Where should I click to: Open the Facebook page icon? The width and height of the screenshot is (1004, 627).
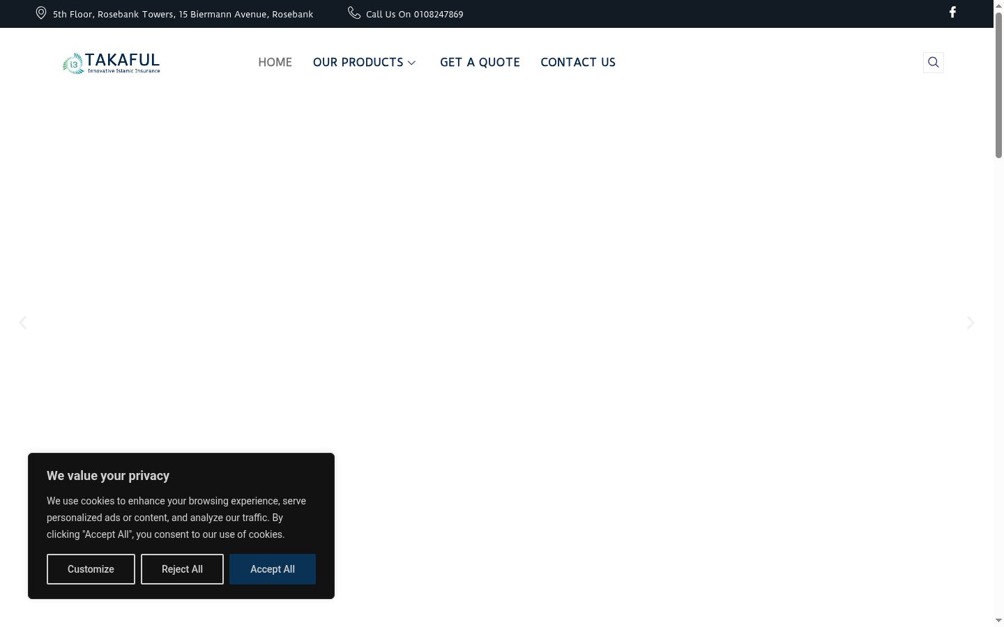[x=952, y=12]
